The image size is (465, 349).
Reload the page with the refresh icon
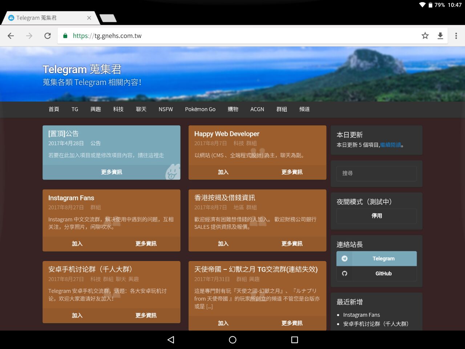coord(48,36)
